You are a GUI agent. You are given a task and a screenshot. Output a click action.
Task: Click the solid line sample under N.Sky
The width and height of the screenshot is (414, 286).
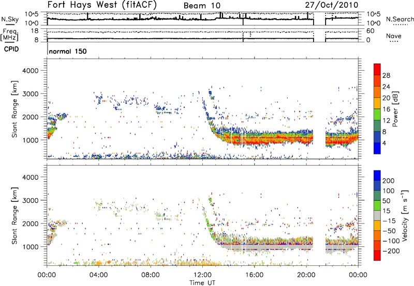pyautogui.click(x=10, y=25)
